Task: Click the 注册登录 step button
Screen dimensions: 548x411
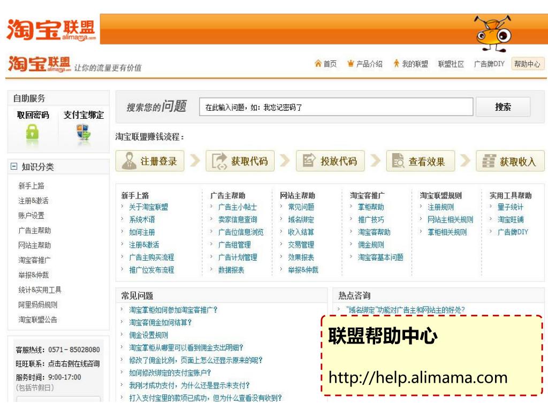Action: tap(150, 161)
